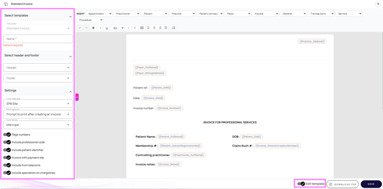Click the Download PDF button
Viewport: 383px width, 189px height.
[x=343, y=184]
